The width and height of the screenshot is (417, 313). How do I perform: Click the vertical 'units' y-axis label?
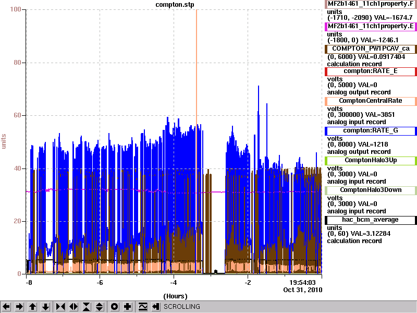tap(4, 141)
